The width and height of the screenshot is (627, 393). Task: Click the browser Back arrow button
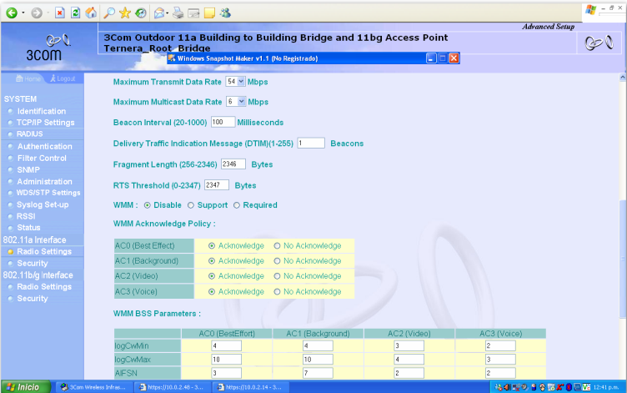click(x=13, y=13)
